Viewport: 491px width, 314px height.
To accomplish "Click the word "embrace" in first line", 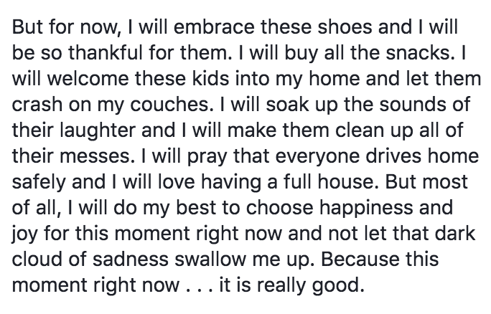I will click(214, 27).
